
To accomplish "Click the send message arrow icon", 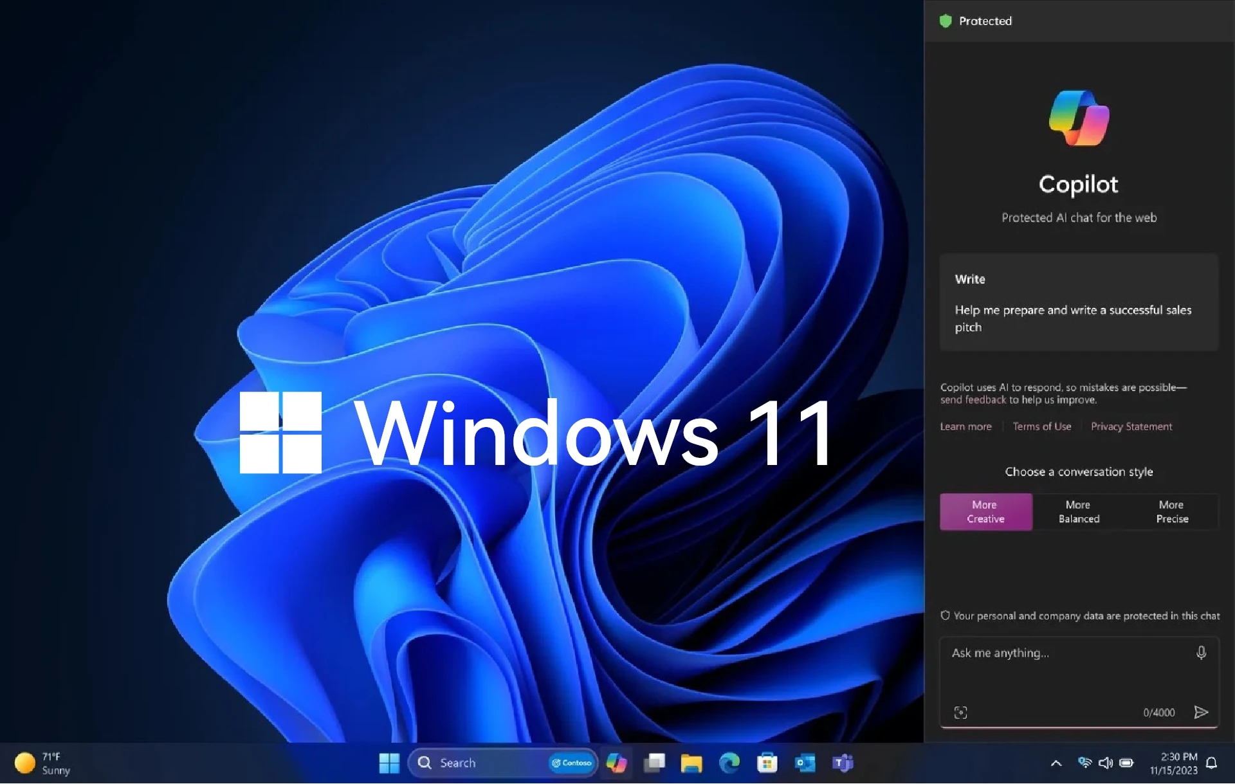I will (x=1201, y=712).
